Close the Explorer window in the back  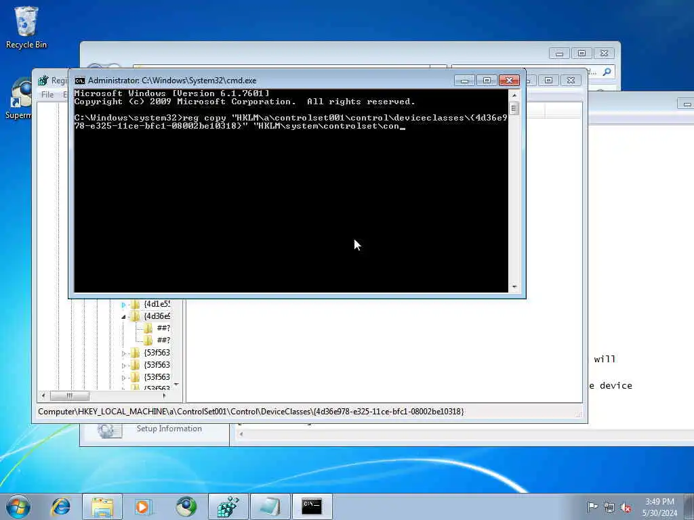point(604,53)
